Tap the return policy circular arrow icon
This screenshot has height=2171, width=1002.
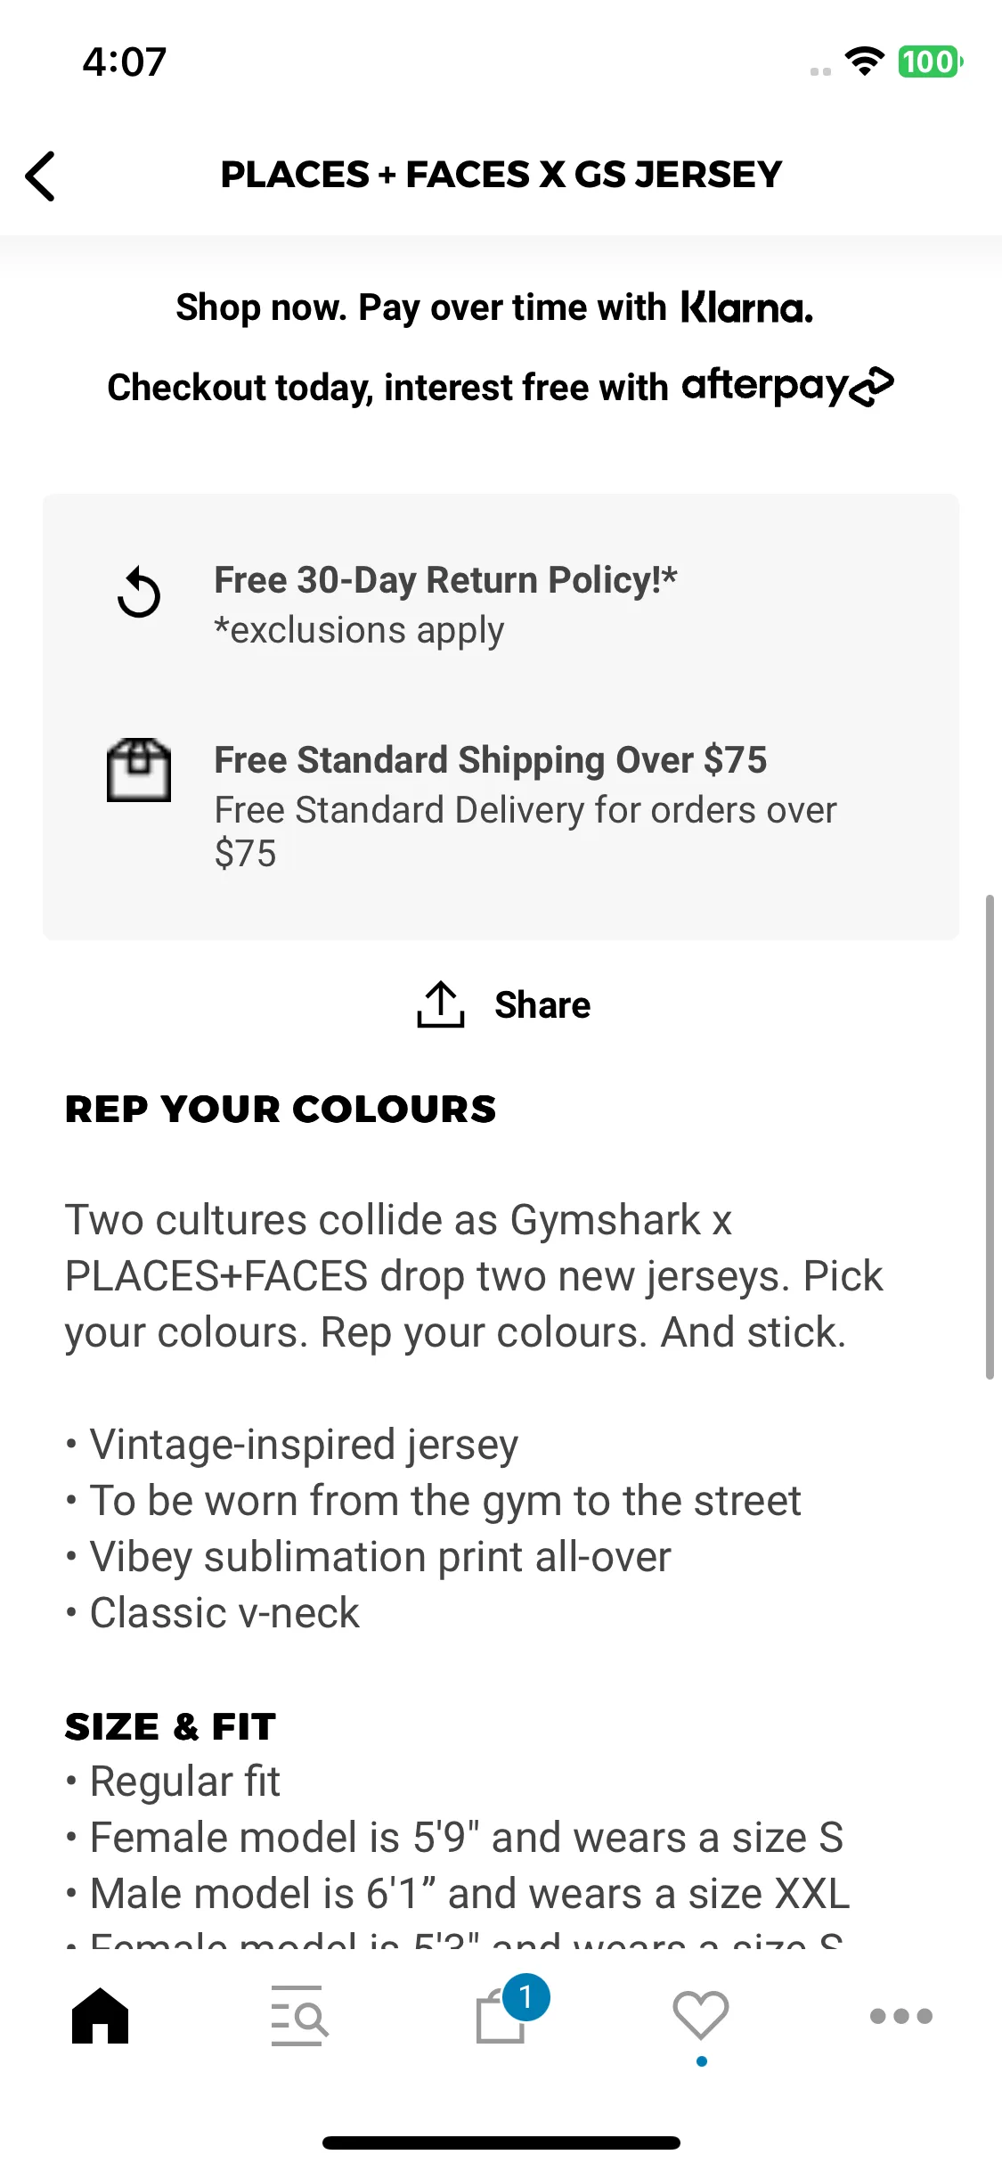(x=139, y=593)
